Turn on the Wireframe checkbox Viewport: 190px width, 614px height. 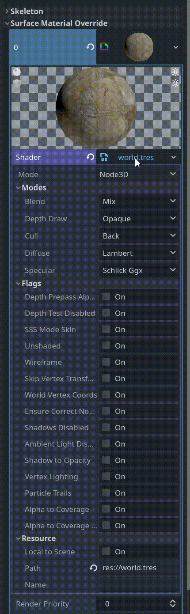click(x=106, y=362)
